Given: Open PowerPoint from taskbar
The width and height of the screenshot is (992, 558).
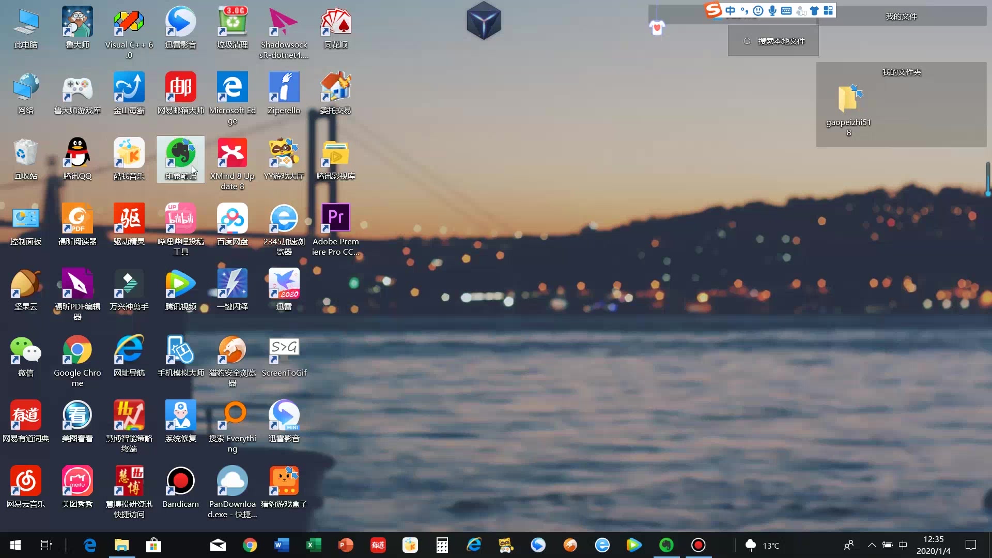Looking at the screenshot, I should (x=346, y=545).
